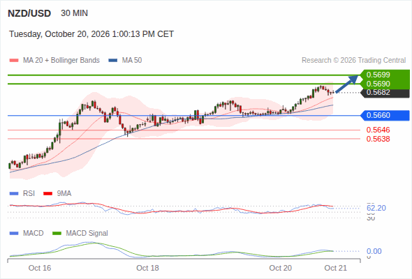Click the RSI legend label
The height and width of the screenshot is (279, 412).
[x=29, y=194]
